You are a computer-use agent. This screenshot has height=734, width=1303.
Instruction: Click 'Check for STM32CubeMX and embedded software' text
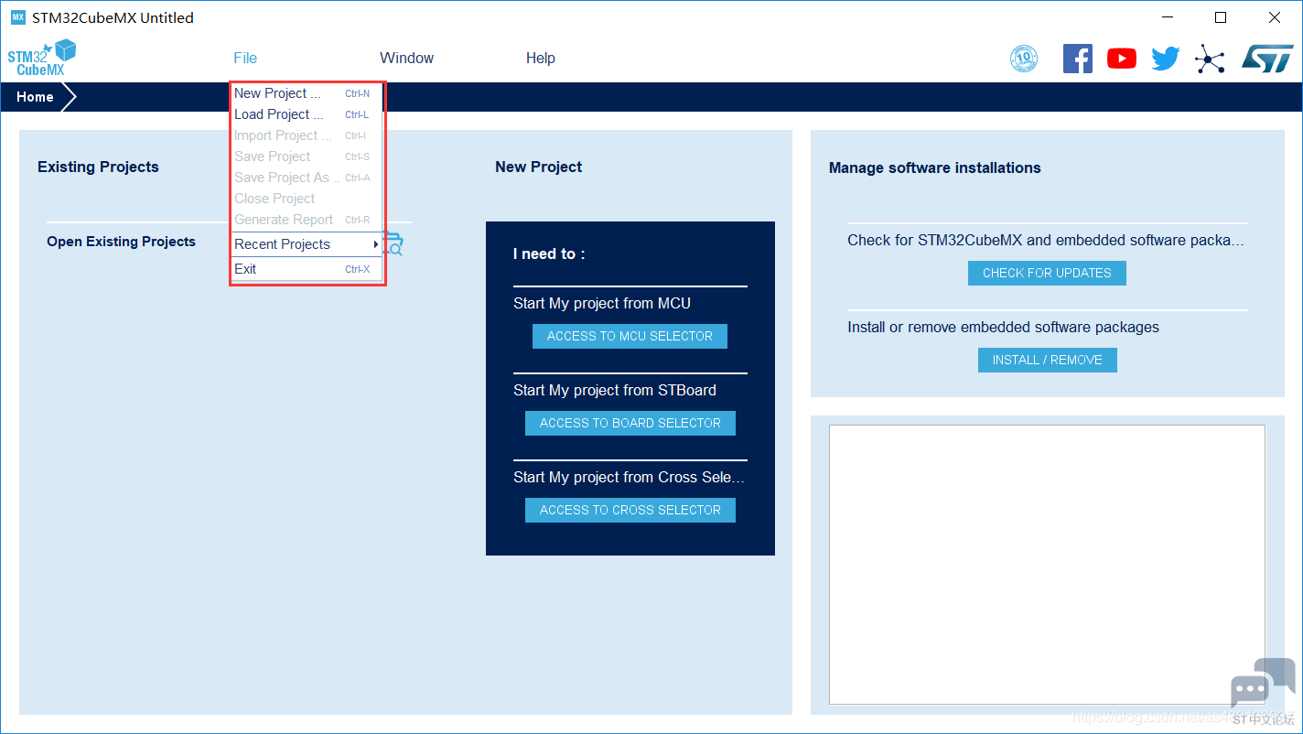pos(1046,240)
